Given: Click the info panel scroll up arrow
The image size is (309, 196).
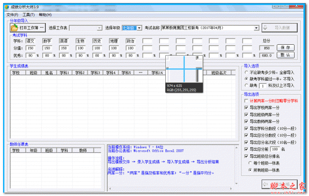Looking at the screenshot, I should (x=236, y=148).
